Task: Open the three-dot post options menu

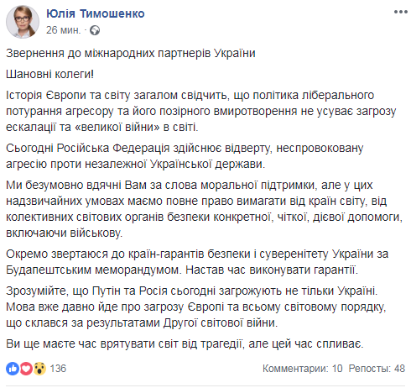Action: point(400,12)
